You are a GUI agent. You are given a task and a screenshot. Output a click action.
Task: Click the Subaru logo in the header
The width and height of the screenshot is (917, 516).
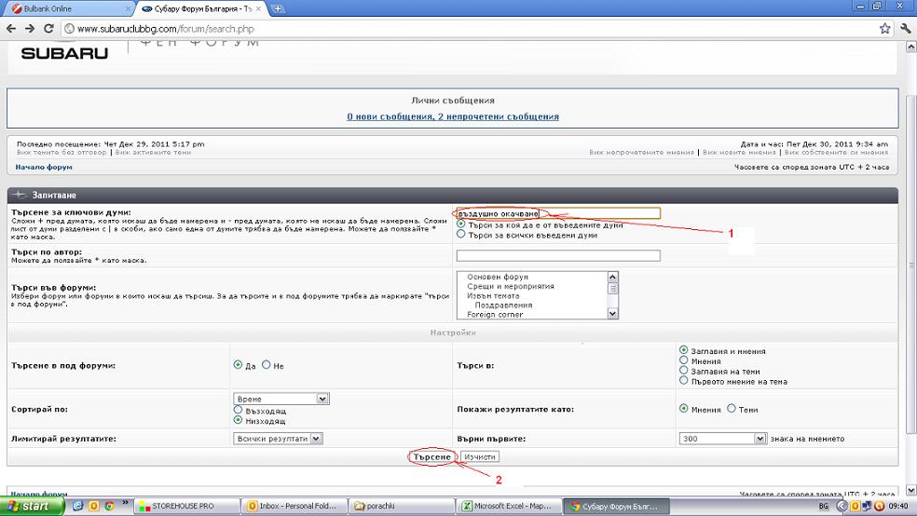[x=64, y=53]
